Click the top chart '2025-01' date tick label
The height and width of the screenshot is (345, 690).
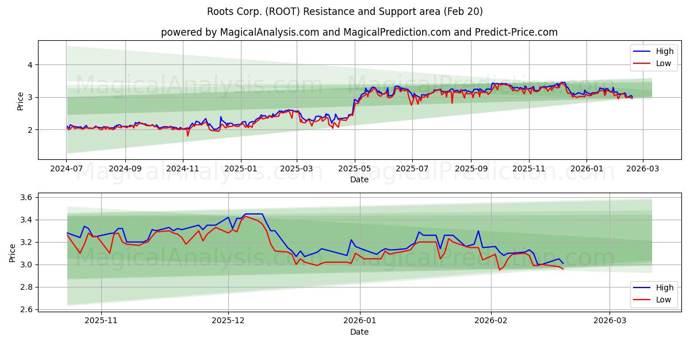coord(240,169)
